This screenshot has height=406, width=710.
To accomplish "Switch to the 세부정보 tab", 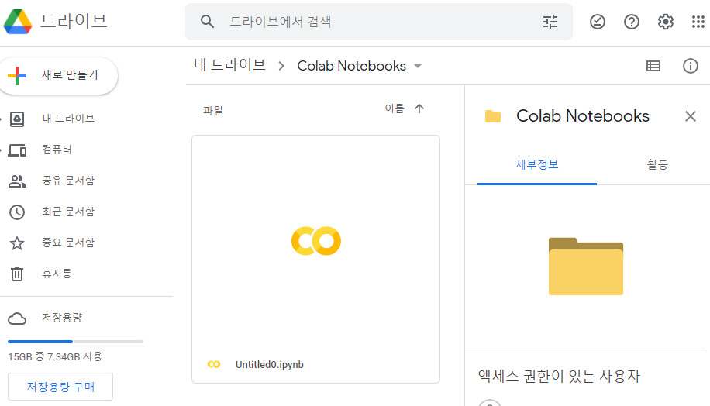I will 537,165.
